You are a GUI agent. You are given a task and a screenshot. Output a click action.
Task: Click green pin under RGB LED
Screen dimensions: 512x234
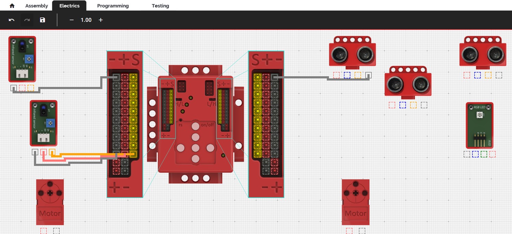pos(484,154)
